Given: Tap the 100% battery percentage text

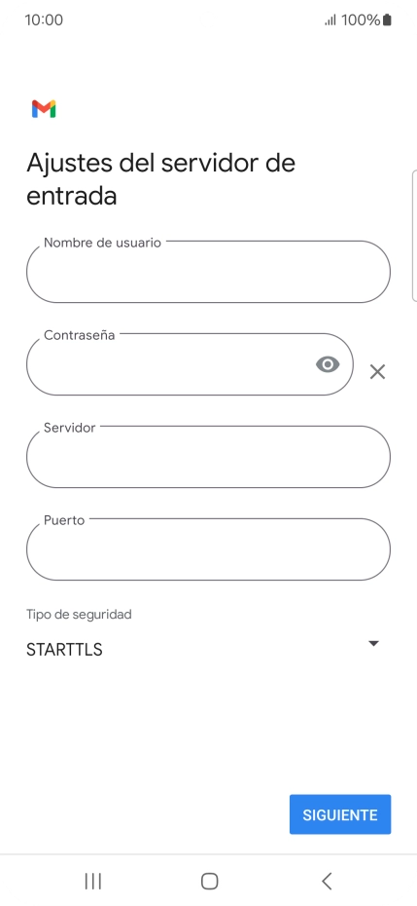Looking at the screenshot, I should click(x=361, y=20).
